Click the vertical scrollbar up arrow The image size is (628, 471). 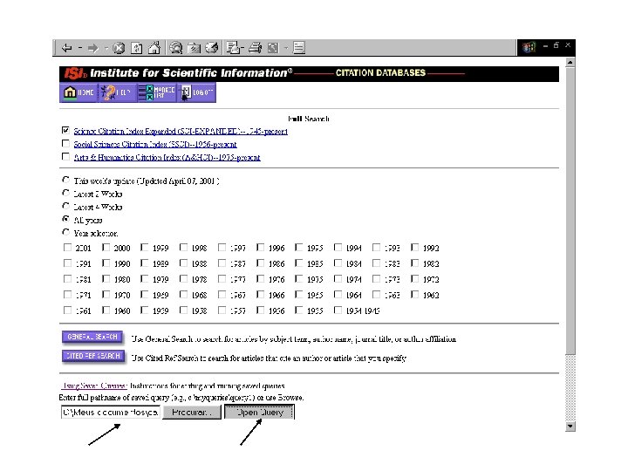click(x=570, y=63)
